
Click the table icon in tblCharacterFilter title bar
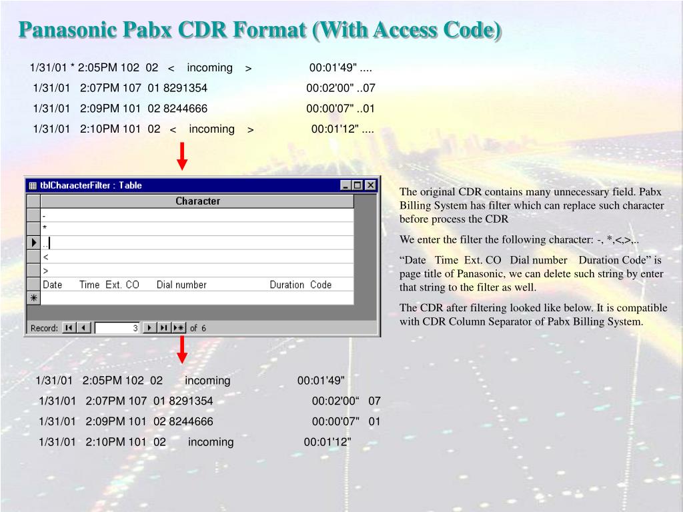click(33, 185)
